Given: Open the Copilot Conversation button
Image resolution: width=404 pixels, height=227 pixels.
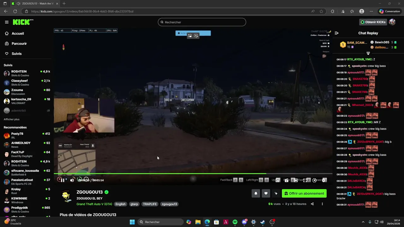Looking at the screenshot, I should [x=389, y=11].
